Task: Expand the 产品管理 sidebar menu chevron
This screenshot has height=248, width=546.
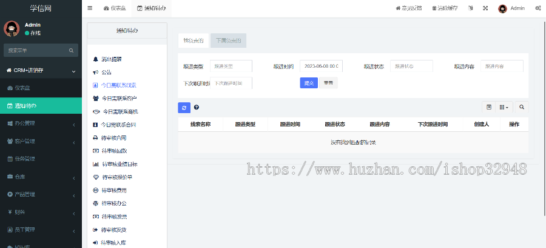Action: pos(74,195)
